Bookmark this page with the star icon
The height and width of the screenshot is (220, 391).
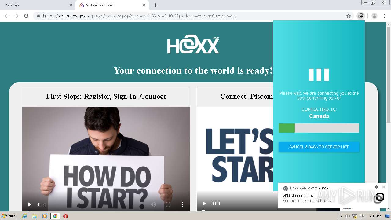tap(348, 16)
